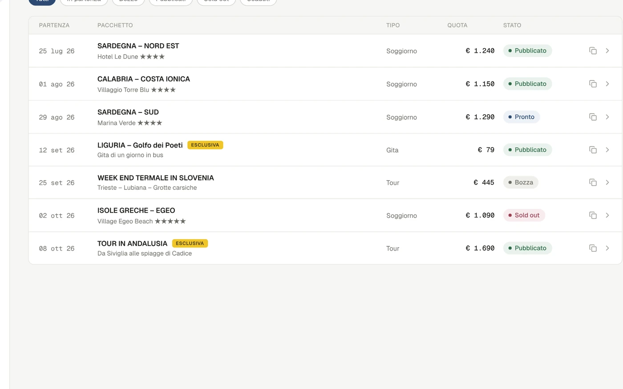Open the SARDEGNA – NORD EST package title
Screen dimensions: 623x389
(x=138, y=46)
